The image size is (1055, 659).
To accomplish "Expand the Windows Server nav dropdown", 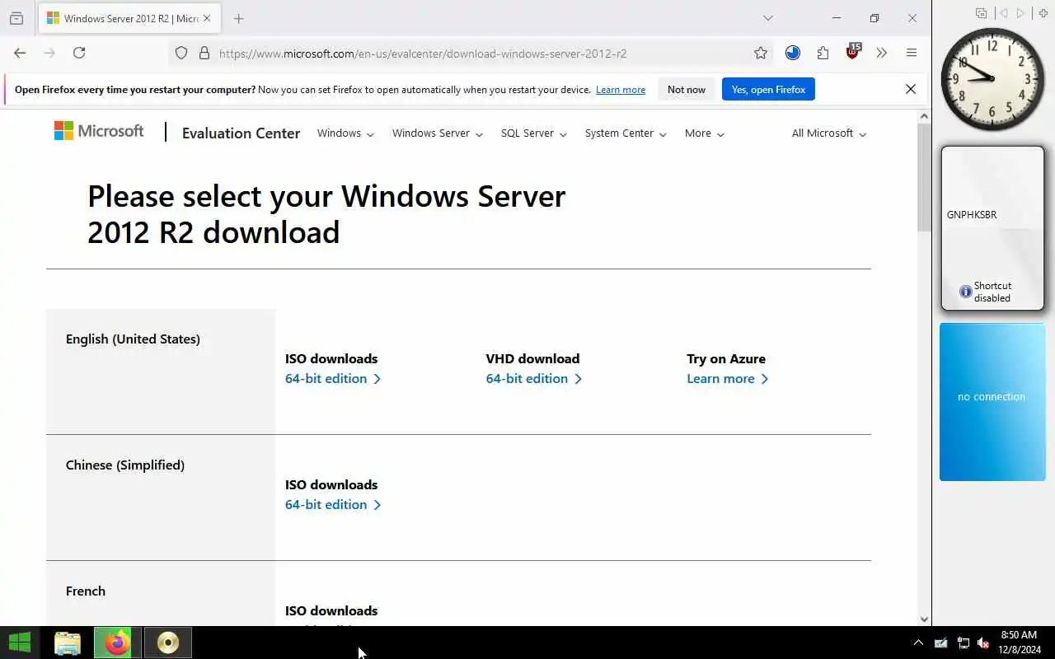I will click(x=438, y=133).
